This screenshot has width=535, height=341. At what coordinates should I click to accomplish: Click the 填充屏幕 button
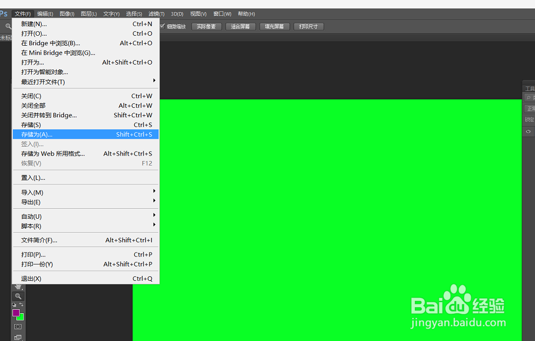coord(275,27)
